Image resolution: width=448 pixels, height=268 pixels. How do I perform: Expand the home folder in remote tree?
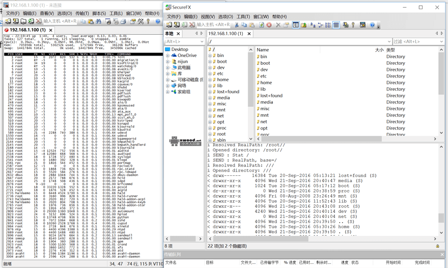pyautogui.click(x=210, y=79)
